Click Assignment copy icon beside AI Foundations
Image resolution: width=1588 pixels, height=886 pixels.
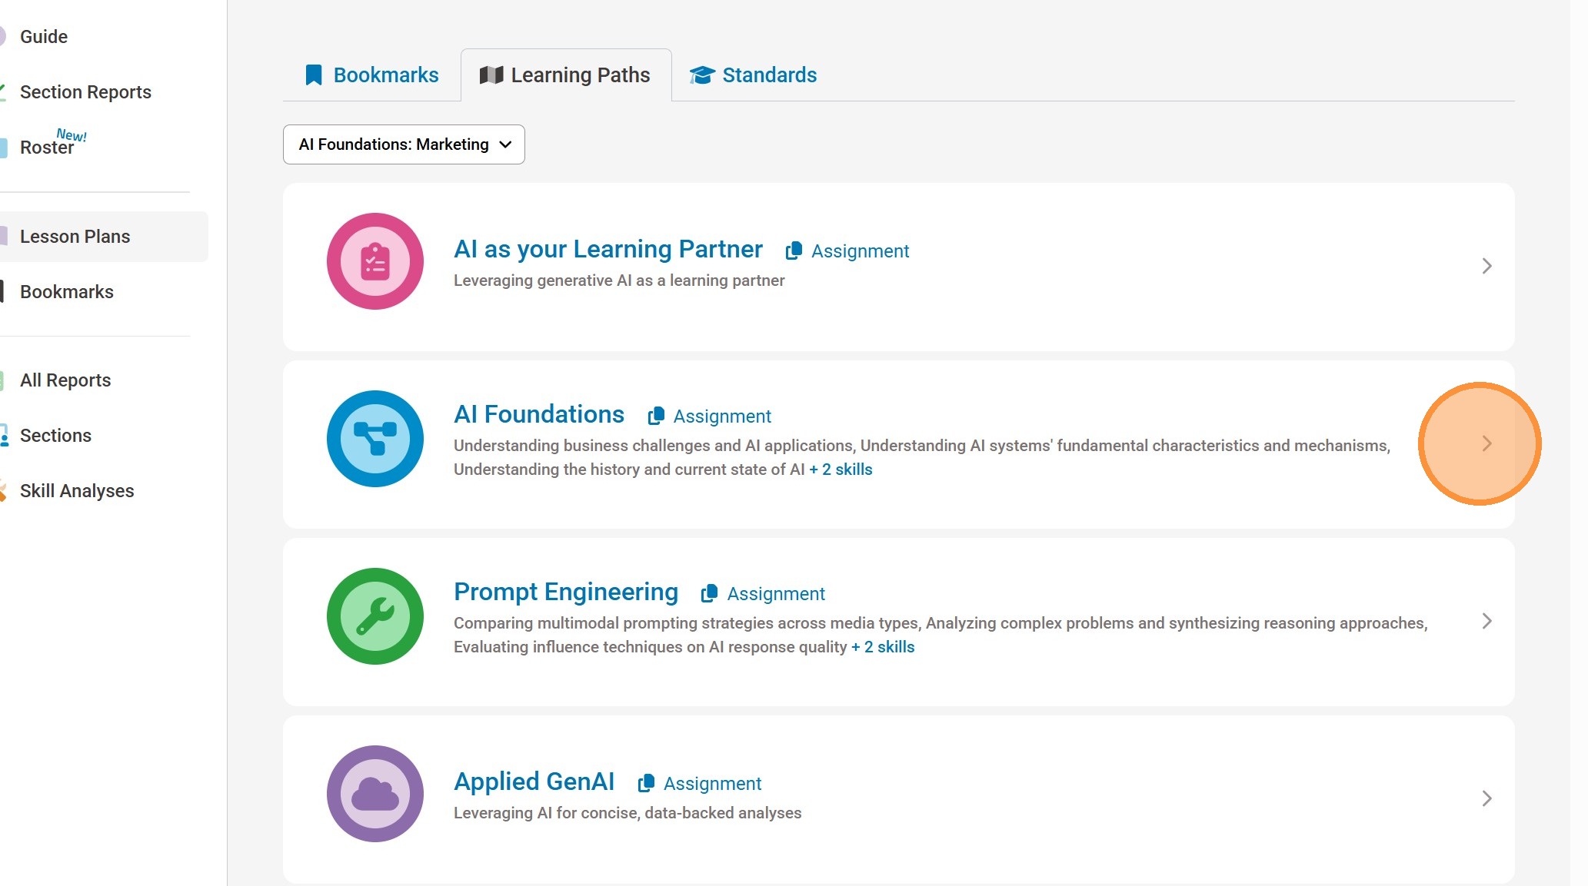pyautogui.click(x=656, y=416)
